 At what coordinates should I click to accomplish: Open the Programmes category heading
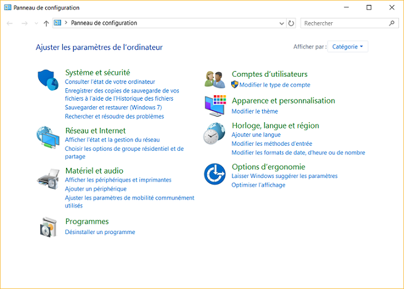pyautogui.click(x=87, y=222)
